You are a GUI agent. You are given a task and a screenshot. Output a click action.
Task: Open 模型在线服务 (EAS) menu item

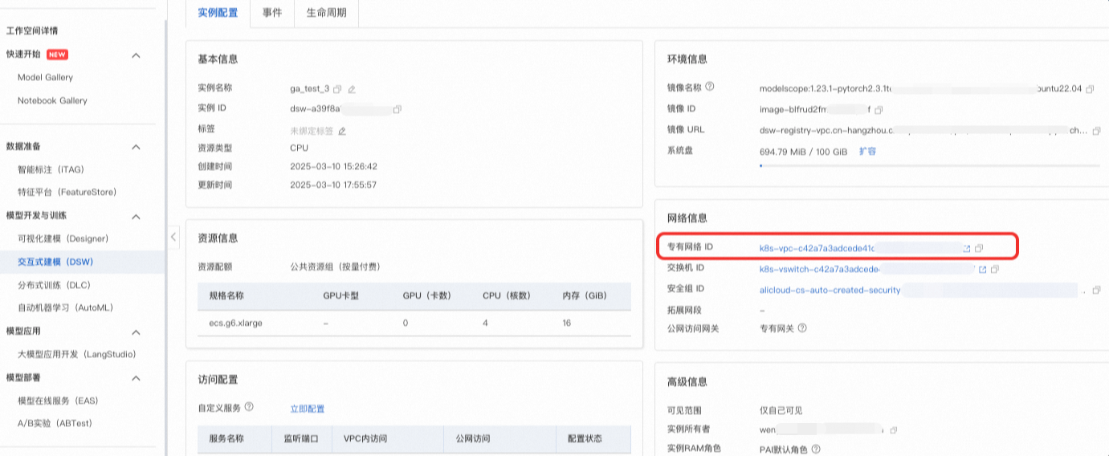[x=58, y=401]
